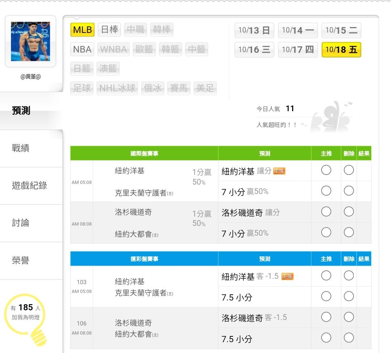The height and width of the screenshot is (353, 391).
Task: Open the @黃董@ profile avatar picture
Action: coord(30,41)
